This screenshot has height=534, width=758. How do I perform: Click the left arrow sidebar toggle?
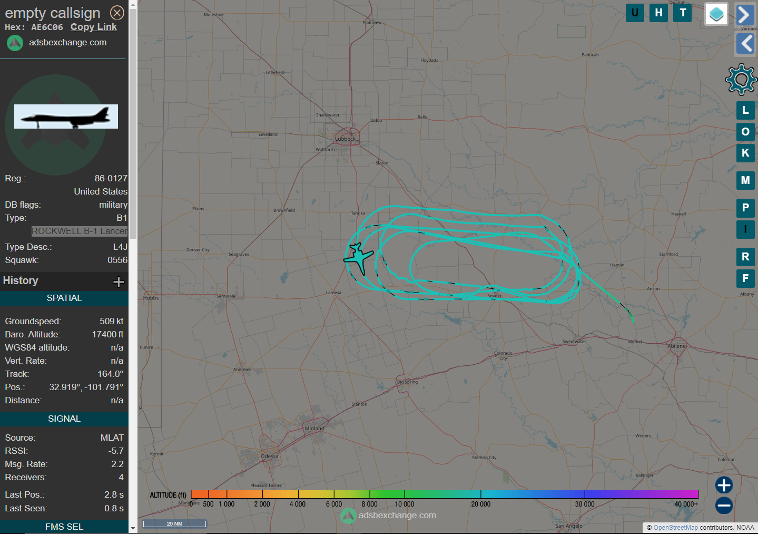pyautogui.click(x=745, y=44)
